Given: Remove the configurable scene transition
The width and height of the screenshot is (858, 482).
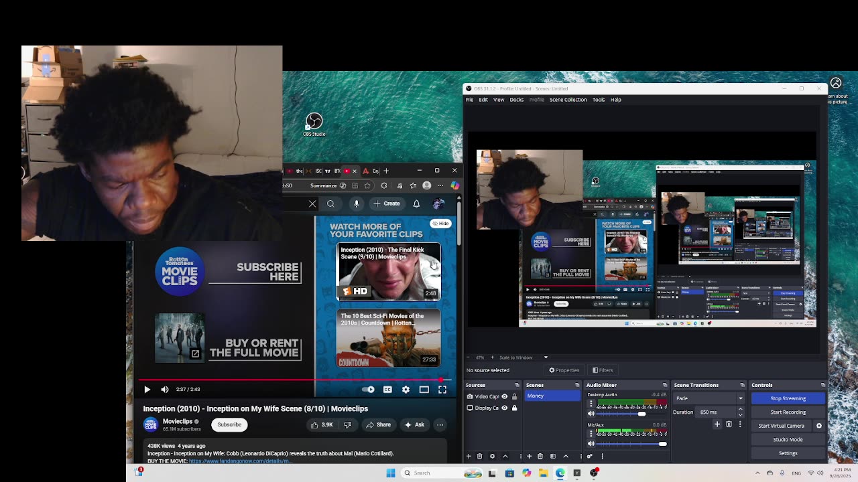Looking at the screenshot, I should 729,424.
